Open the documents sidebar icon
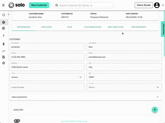This screenshot has height=123, width=165. click(3, 57)
